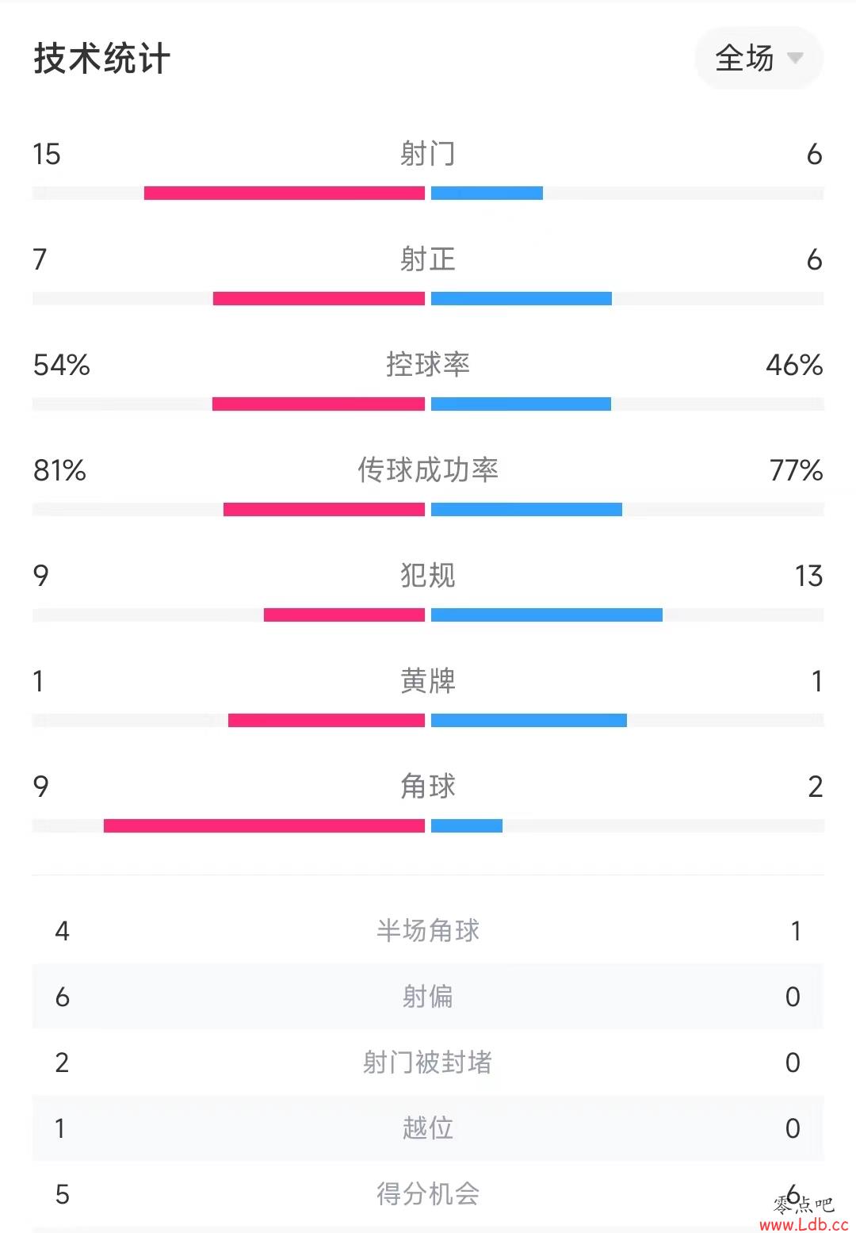The width and height of the screenshot is (856, 1233).
Task: Click the 控球率 label
Action: (x=428, y=364)
